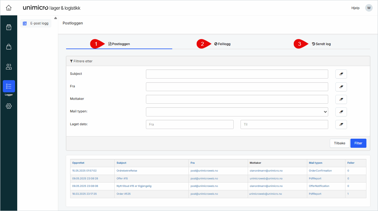Open settings gear icon in sidebar
This screenshot has width=378, height=211.
coord(9,106)
